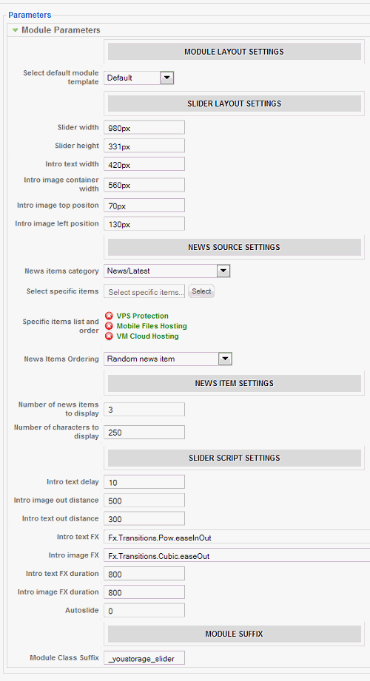Open the Mobile Files Hosting link
The image size is (370, 681).
(152, 326)
